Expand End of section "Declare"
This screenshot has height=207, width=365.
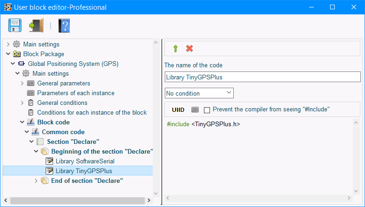tap(36, 181)
